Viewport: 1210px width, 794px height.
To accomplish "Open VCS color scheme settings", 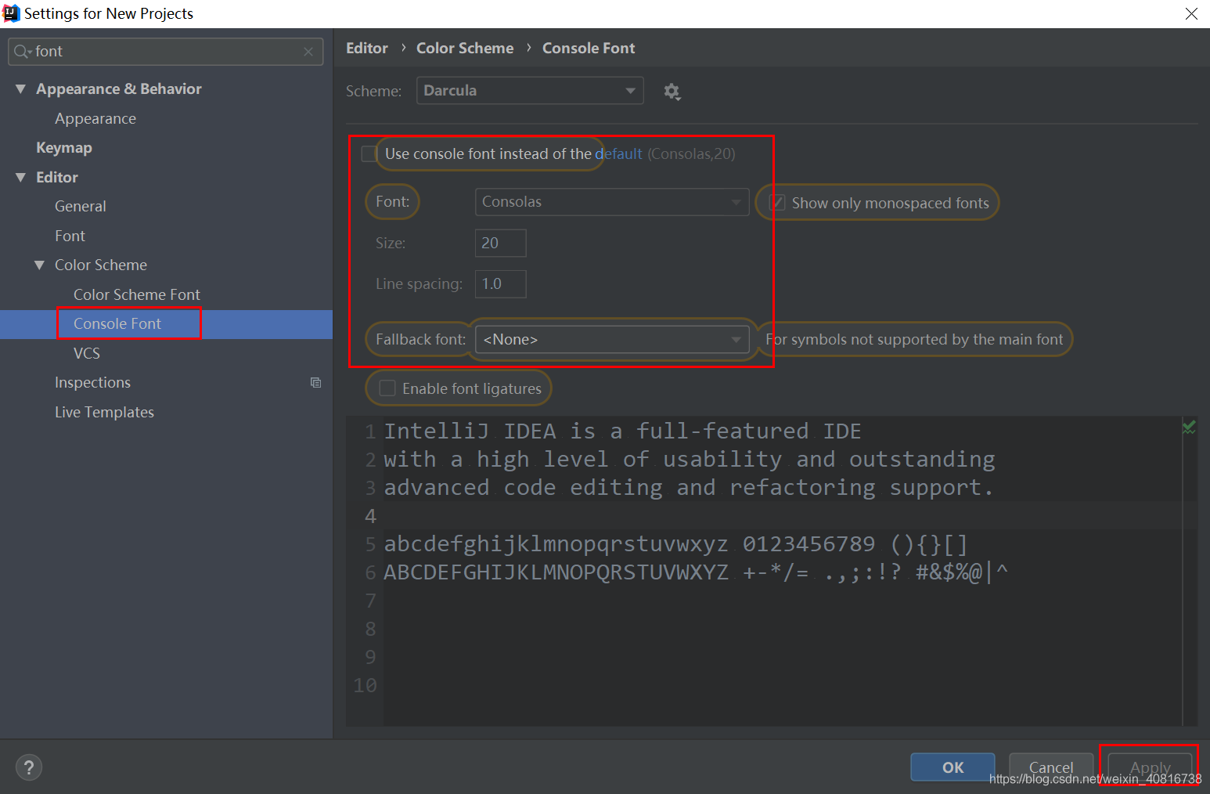I will 87,354.
